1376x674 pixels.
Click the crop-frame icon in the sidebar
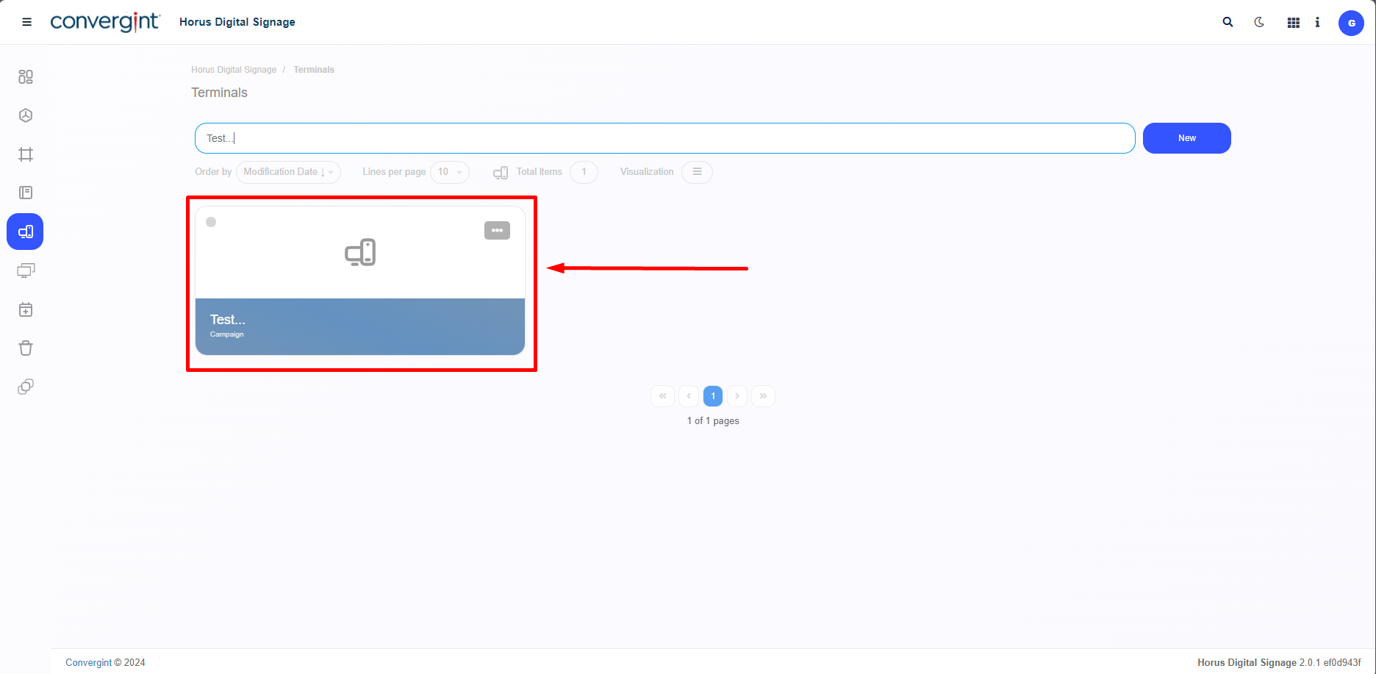[x=26, y=154]
